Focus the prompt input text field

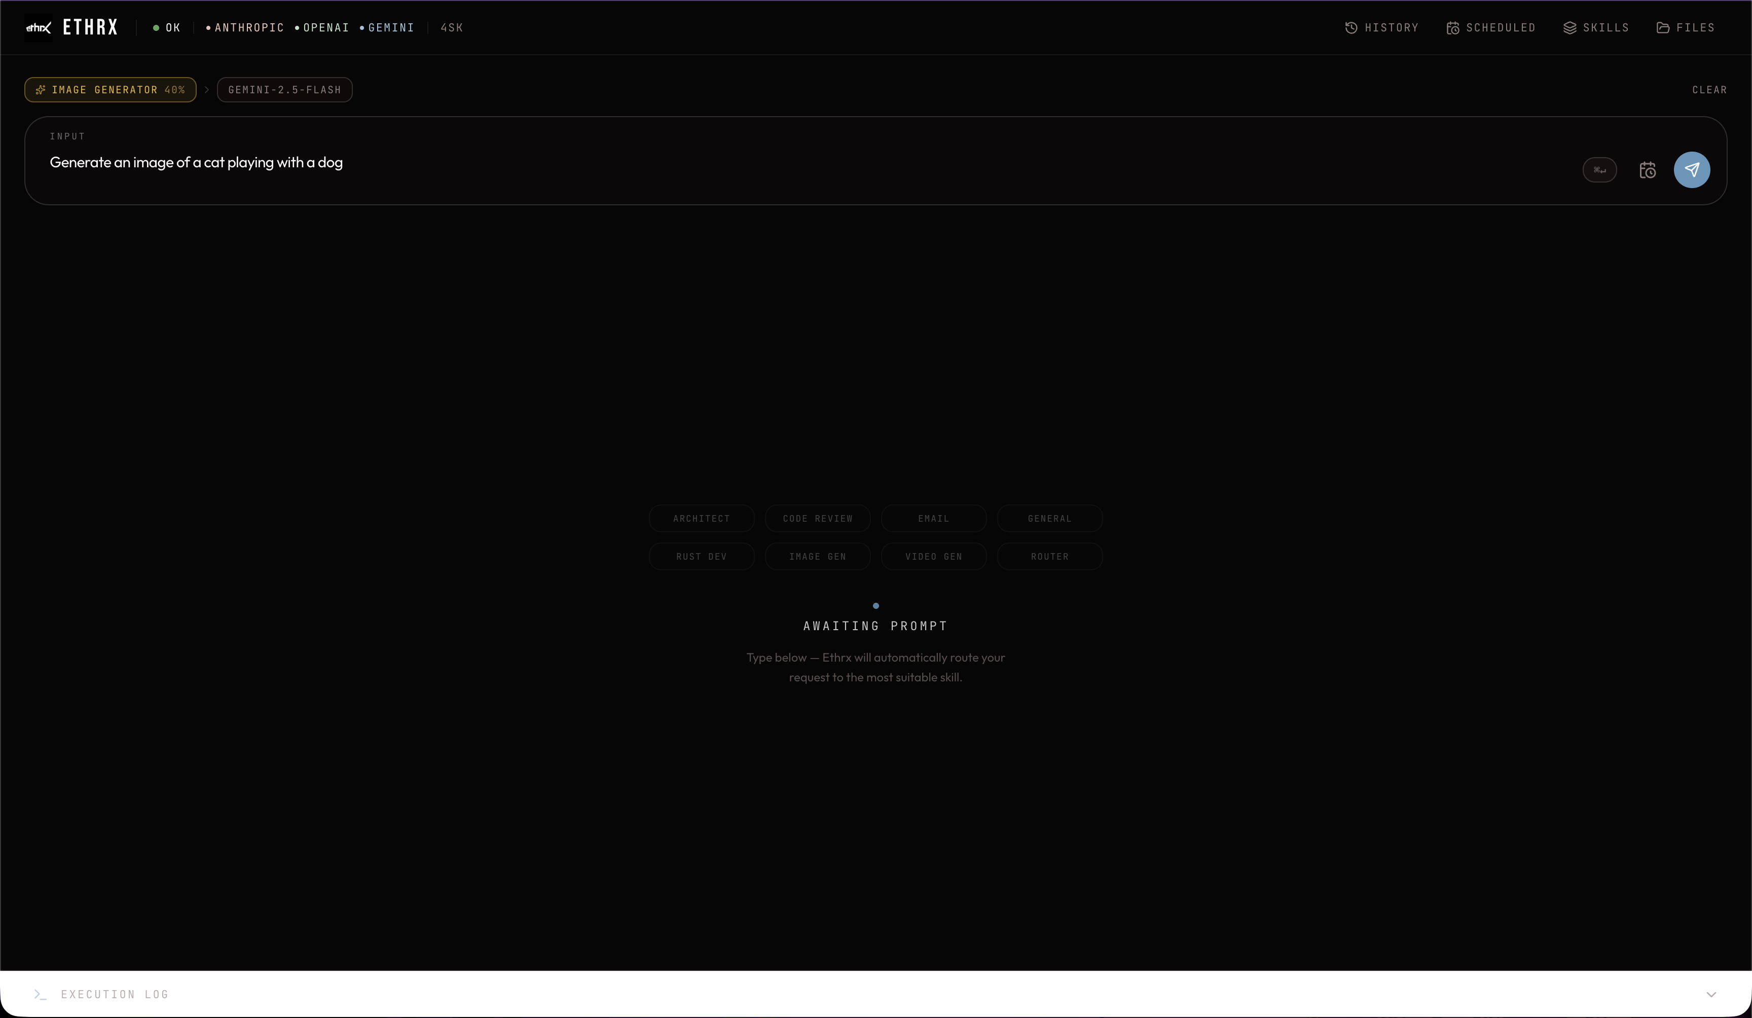tap(807, 163)
